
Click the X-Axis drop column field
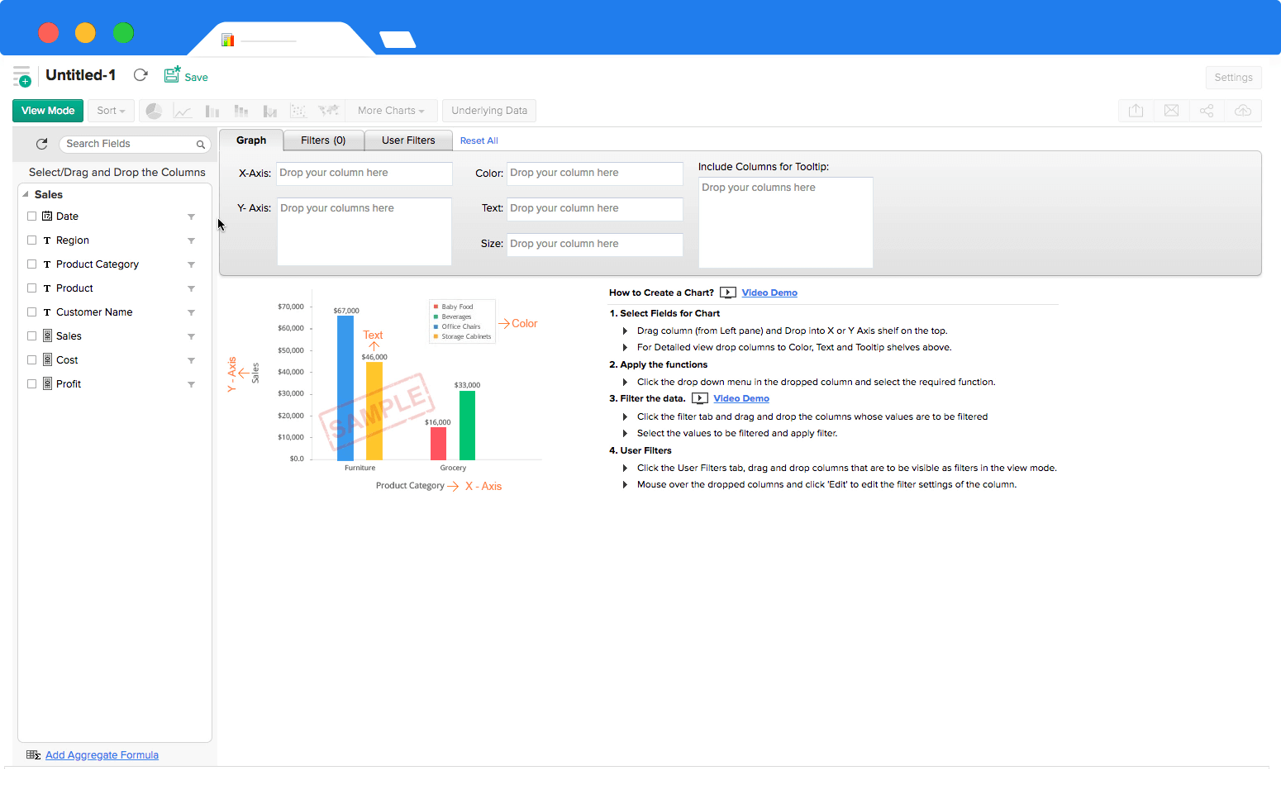[x=364, y=174]
